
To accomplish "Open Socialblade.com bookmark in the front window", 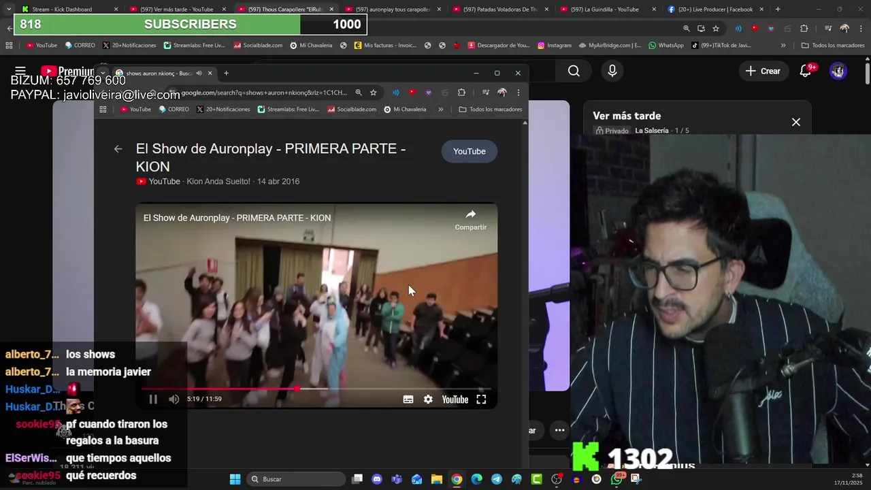I will (x=352, y=109).
